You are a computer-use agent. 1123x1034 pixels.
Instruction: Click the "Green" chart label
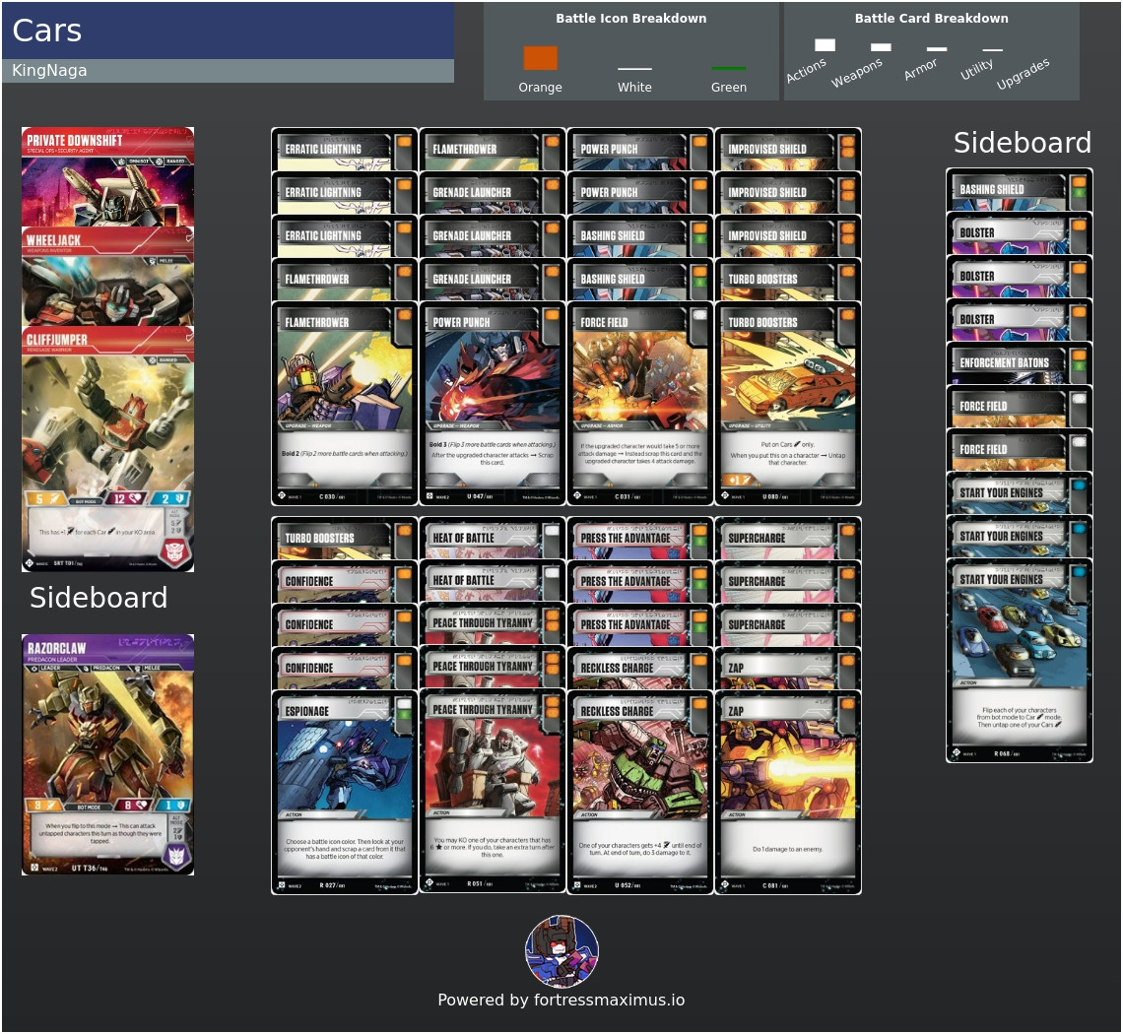pos(728,88)
